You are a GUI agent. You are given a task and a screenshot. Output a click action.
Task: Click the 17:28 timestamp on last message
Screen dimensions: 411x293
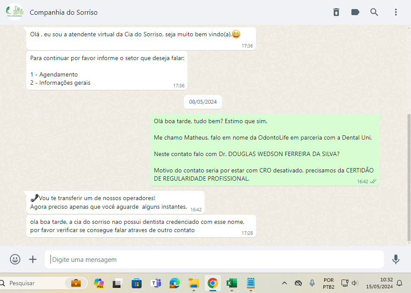click(x=247, y=233)
